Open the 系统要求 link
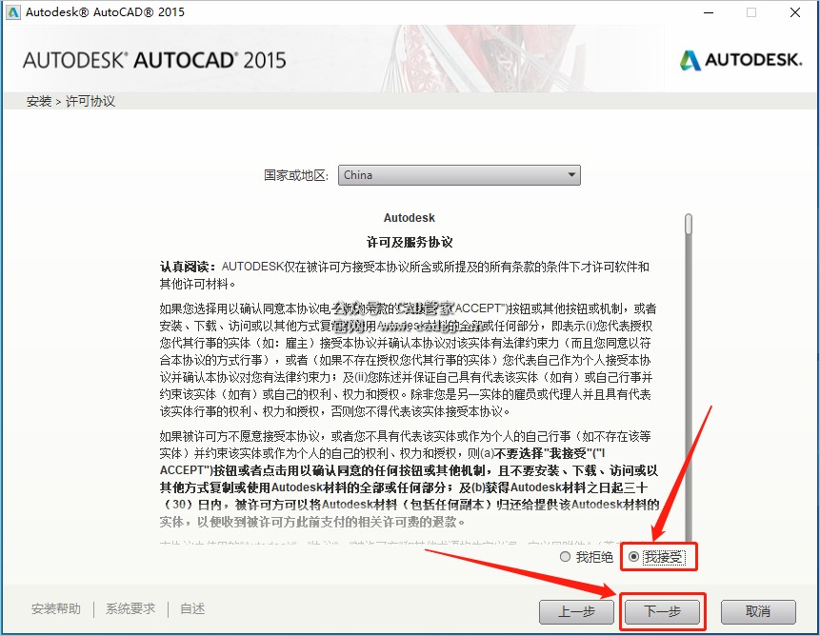The height and width of the screenshot is (636, 820). 130,608
